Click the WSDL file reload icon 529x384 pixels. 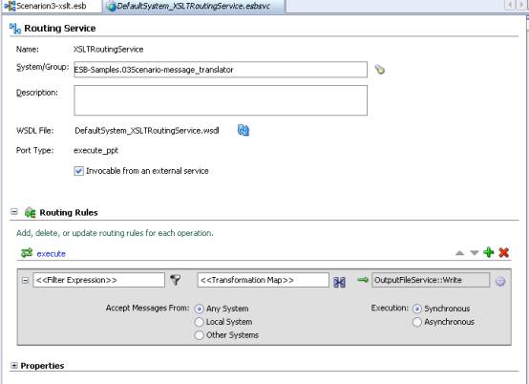click(x=243, y=130)
